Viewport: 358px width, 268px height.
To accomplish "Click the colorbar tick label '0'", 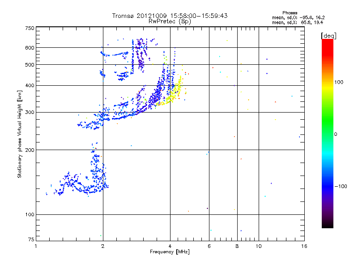I will 335,134.
